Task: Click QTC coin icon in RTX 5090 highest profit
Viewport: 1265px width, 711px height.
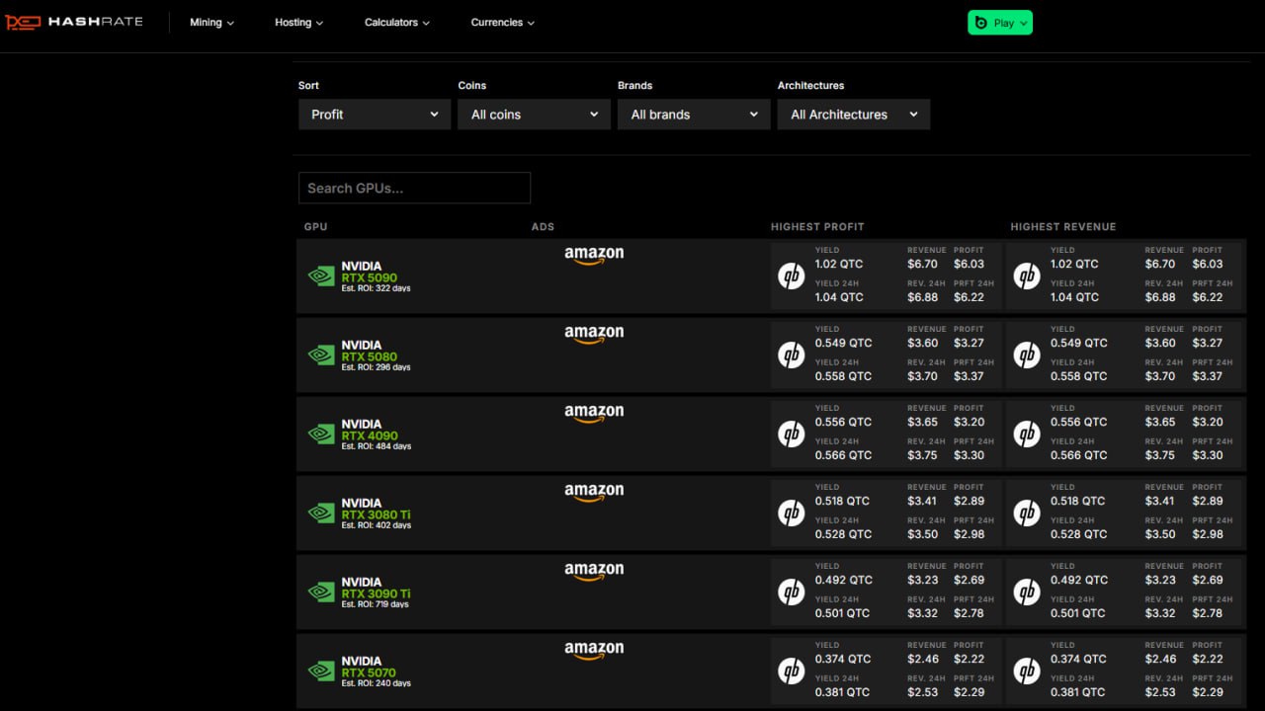Action: click(791, 276)
